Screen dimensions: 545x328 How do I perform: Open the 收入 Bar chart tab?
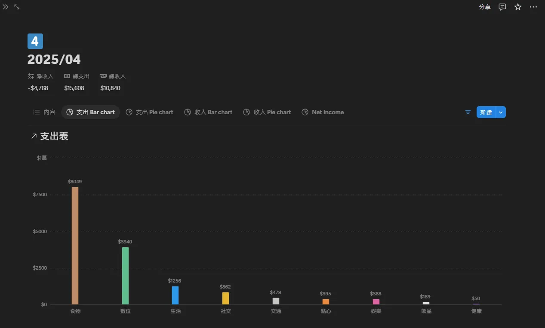pos(208,112)
